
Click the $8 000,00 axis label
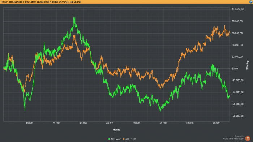point(237,21)
